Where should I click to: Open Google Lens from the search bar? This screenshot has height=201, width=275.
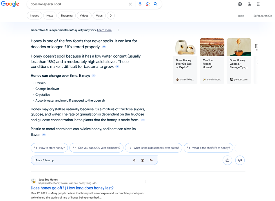[x=147, y=4]
